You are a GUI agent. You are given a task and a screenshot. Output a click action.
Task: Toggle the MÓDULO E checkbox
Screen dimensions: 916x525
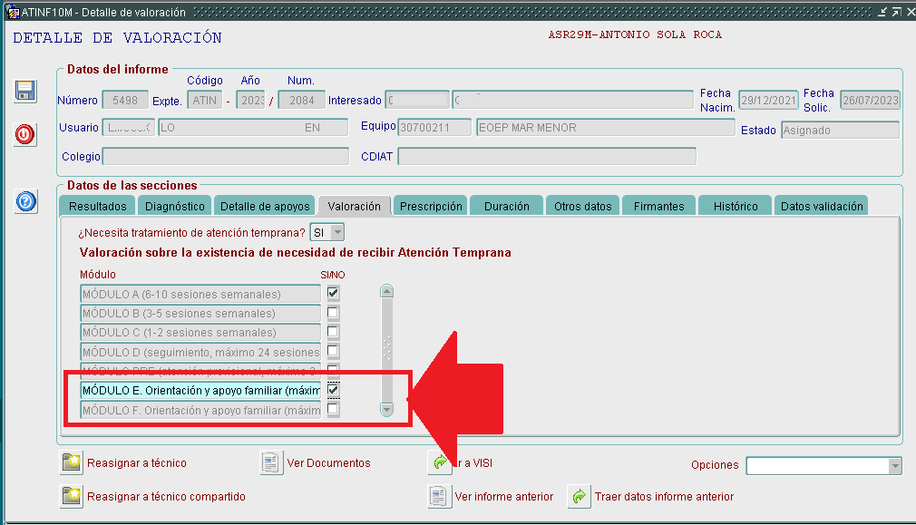(333, 390)
